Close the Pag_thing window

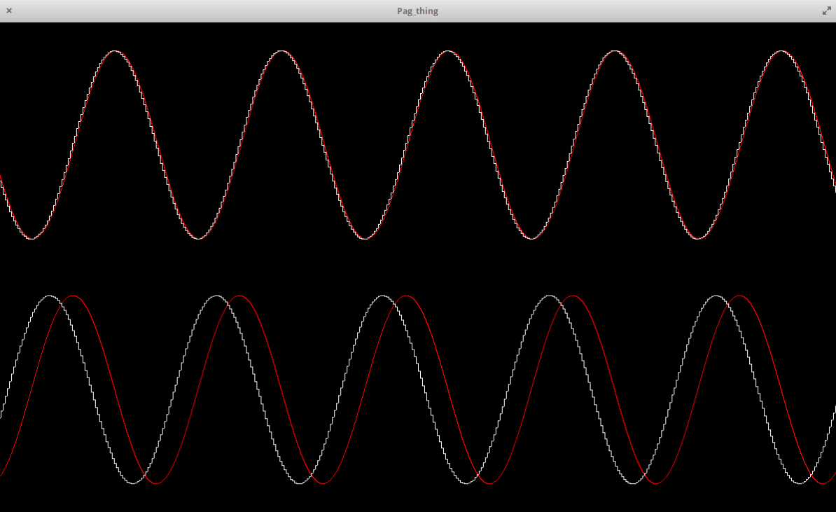coord(9,11)
